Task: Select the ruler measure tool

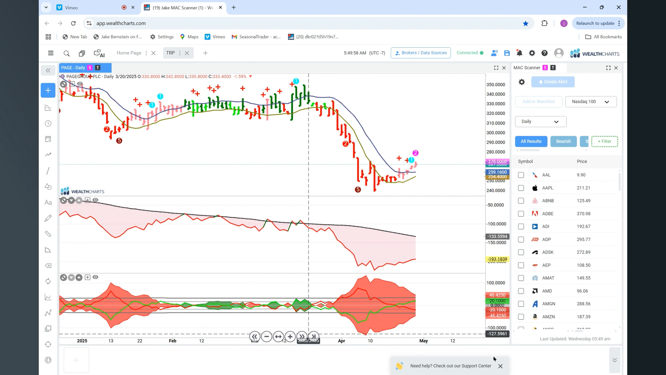Action: pyautogui.click(x=48, y=234)
